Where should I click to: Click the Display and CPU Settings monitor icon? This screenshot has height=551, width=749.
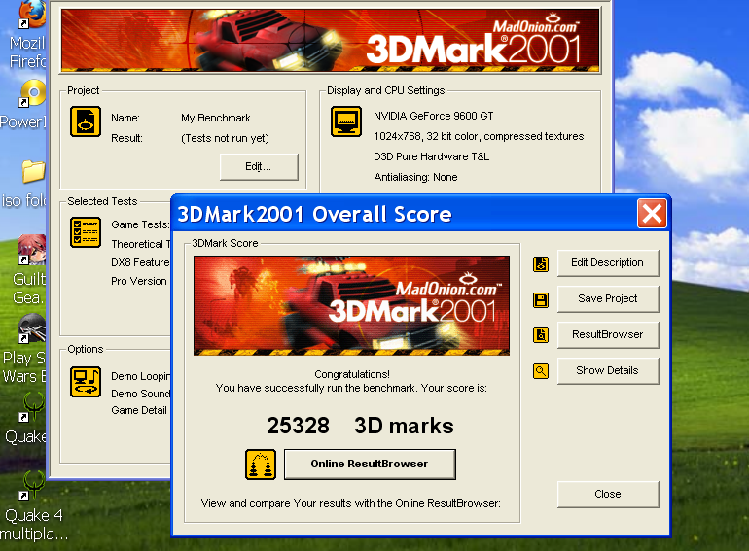coord(346,121)
